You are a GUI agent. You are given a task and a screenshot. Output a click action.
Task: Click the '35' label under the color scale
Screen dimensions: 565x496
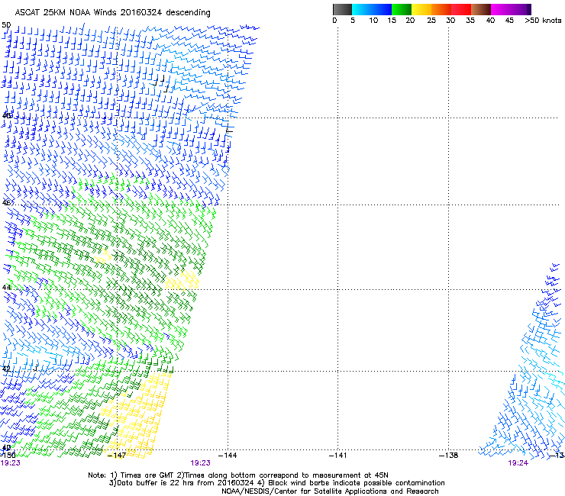470,21
